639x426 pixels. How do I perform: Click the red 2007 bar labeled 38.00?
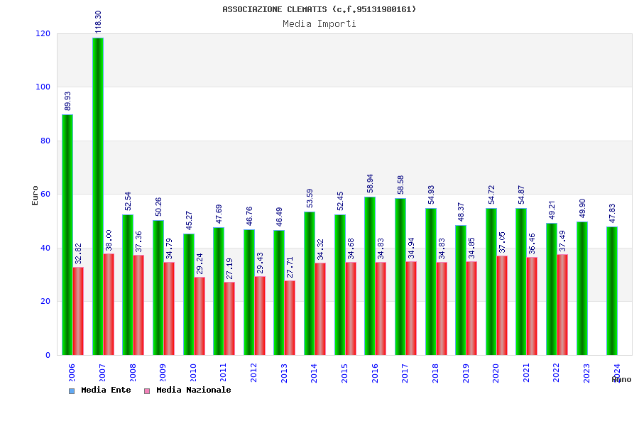(x=109, y=304)
